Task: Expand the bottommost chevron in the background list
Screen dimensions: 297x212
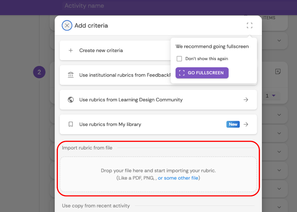Action: (x=279, y=207)
